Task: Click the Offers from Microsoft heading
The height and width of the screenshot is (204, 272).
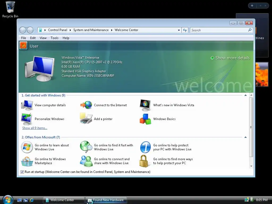Action: point(41,137)
